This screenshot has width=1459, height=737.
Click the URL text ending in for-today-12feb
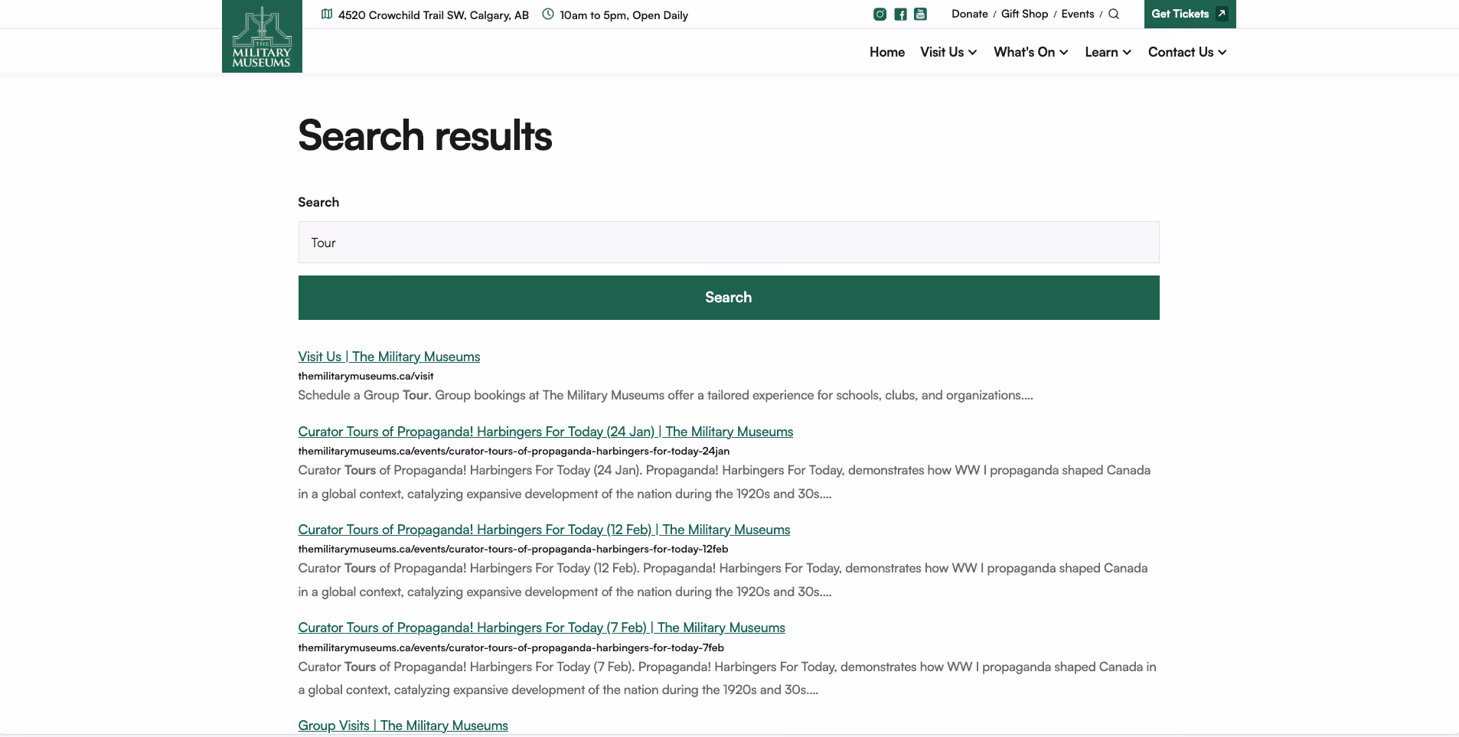[513, 549]
